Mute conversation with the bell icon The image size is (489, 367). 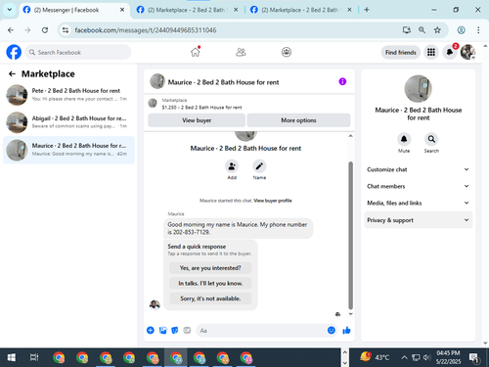(x=404, y=139)
